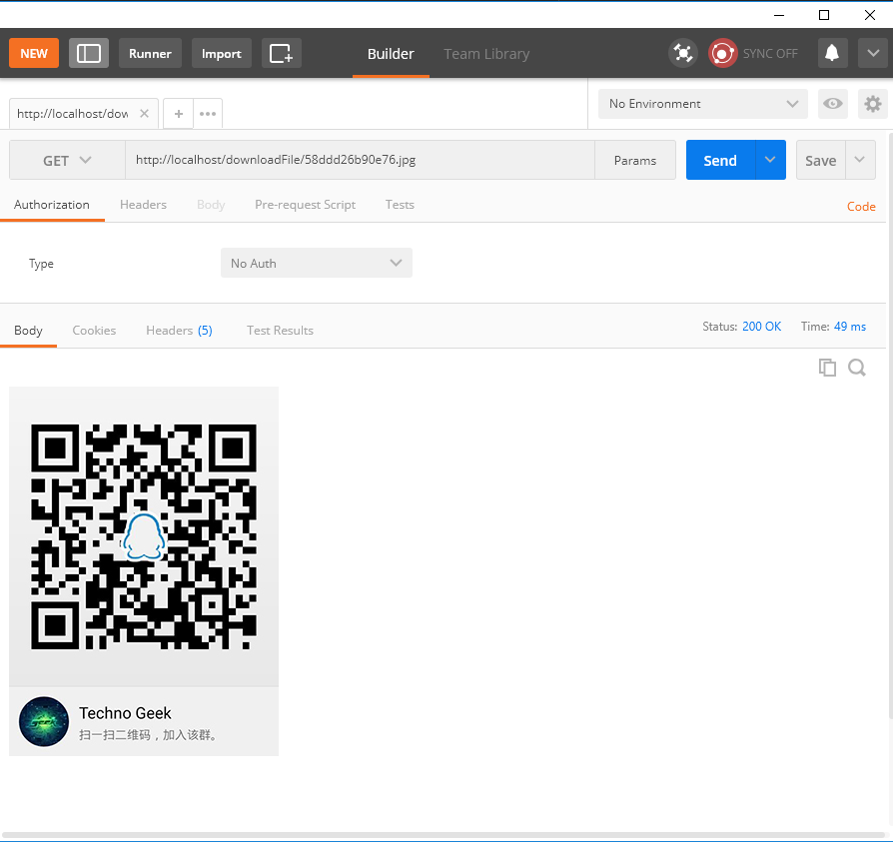Select the Test Results tab
893x842 pixels.
point(281,331)
